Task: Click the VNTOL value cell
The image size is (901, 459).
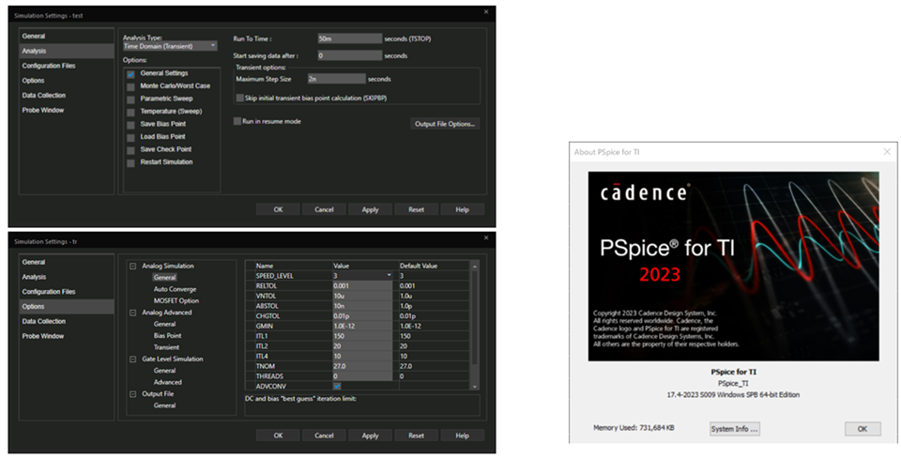Action: point(362,296)
